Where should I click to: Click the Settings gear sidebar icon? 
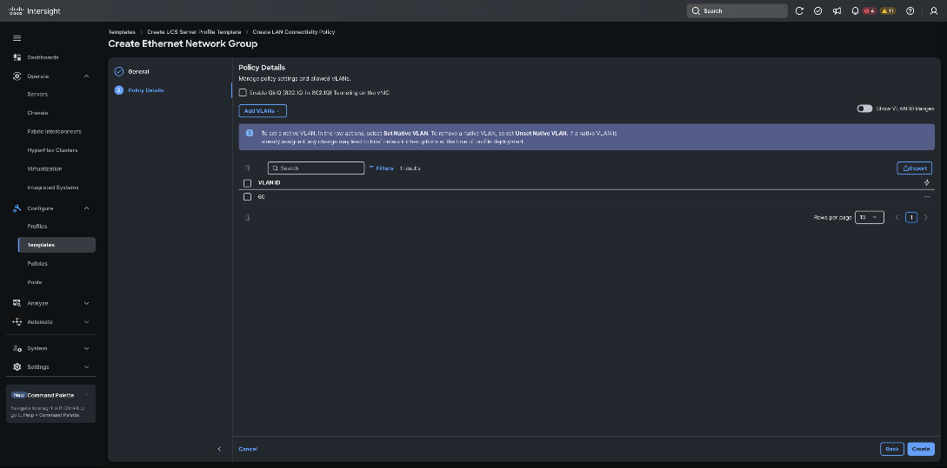pos(17,366)
